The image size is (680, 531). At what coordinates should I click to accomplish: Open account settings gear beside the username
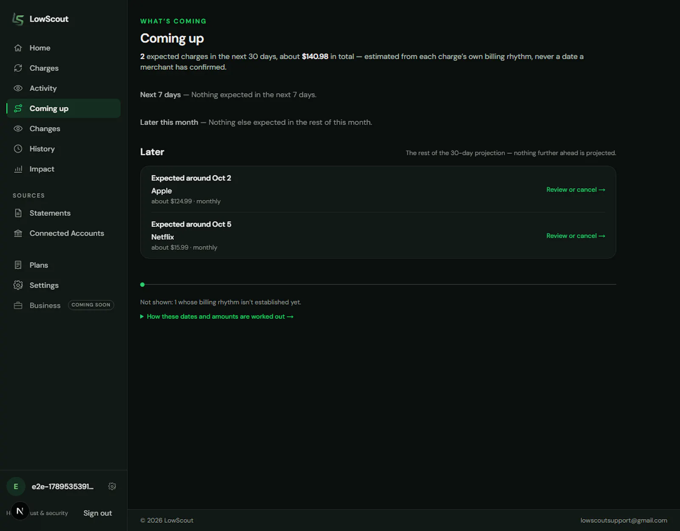click(x=112, y=486)
